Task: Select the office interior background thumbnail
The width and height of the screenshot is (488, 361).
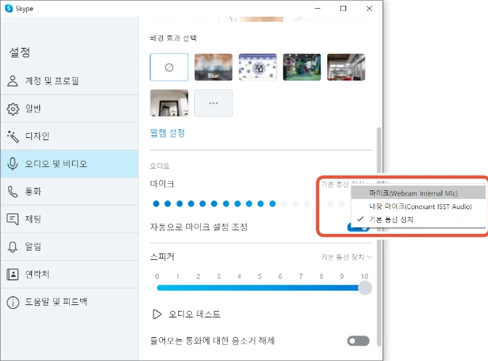Action: 346,67
